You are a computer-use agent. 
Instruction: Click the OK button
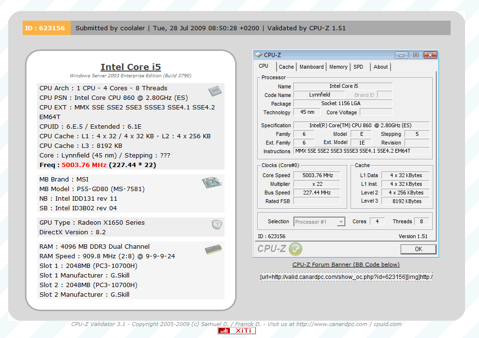coord(418,249)
